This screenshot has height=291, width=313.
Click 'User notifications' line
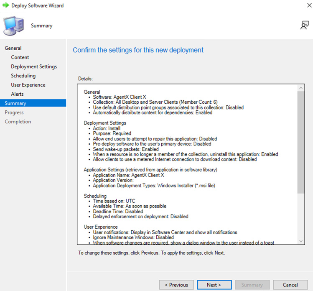[165, 232]
